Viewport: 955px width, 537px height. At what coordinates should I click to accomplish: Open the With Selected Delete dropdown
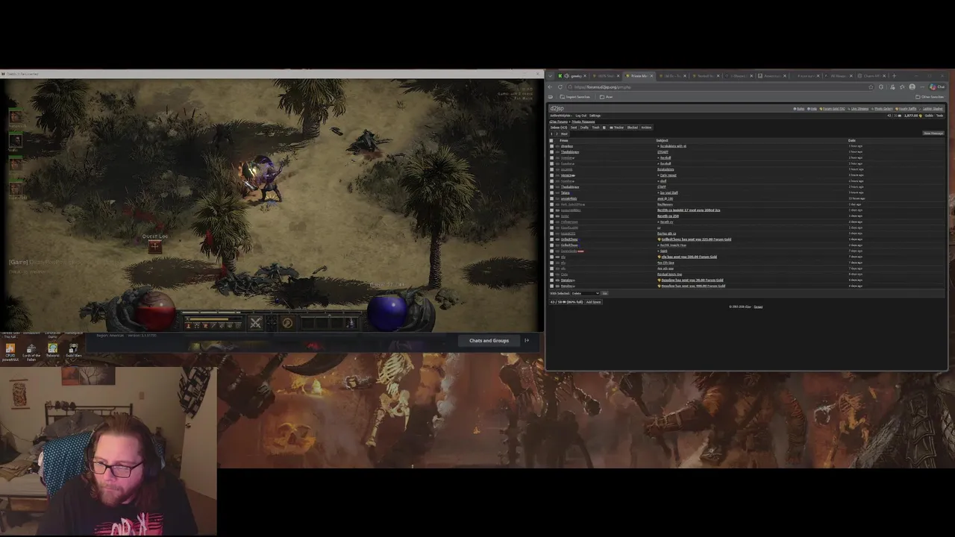click(x=586, y=293)
